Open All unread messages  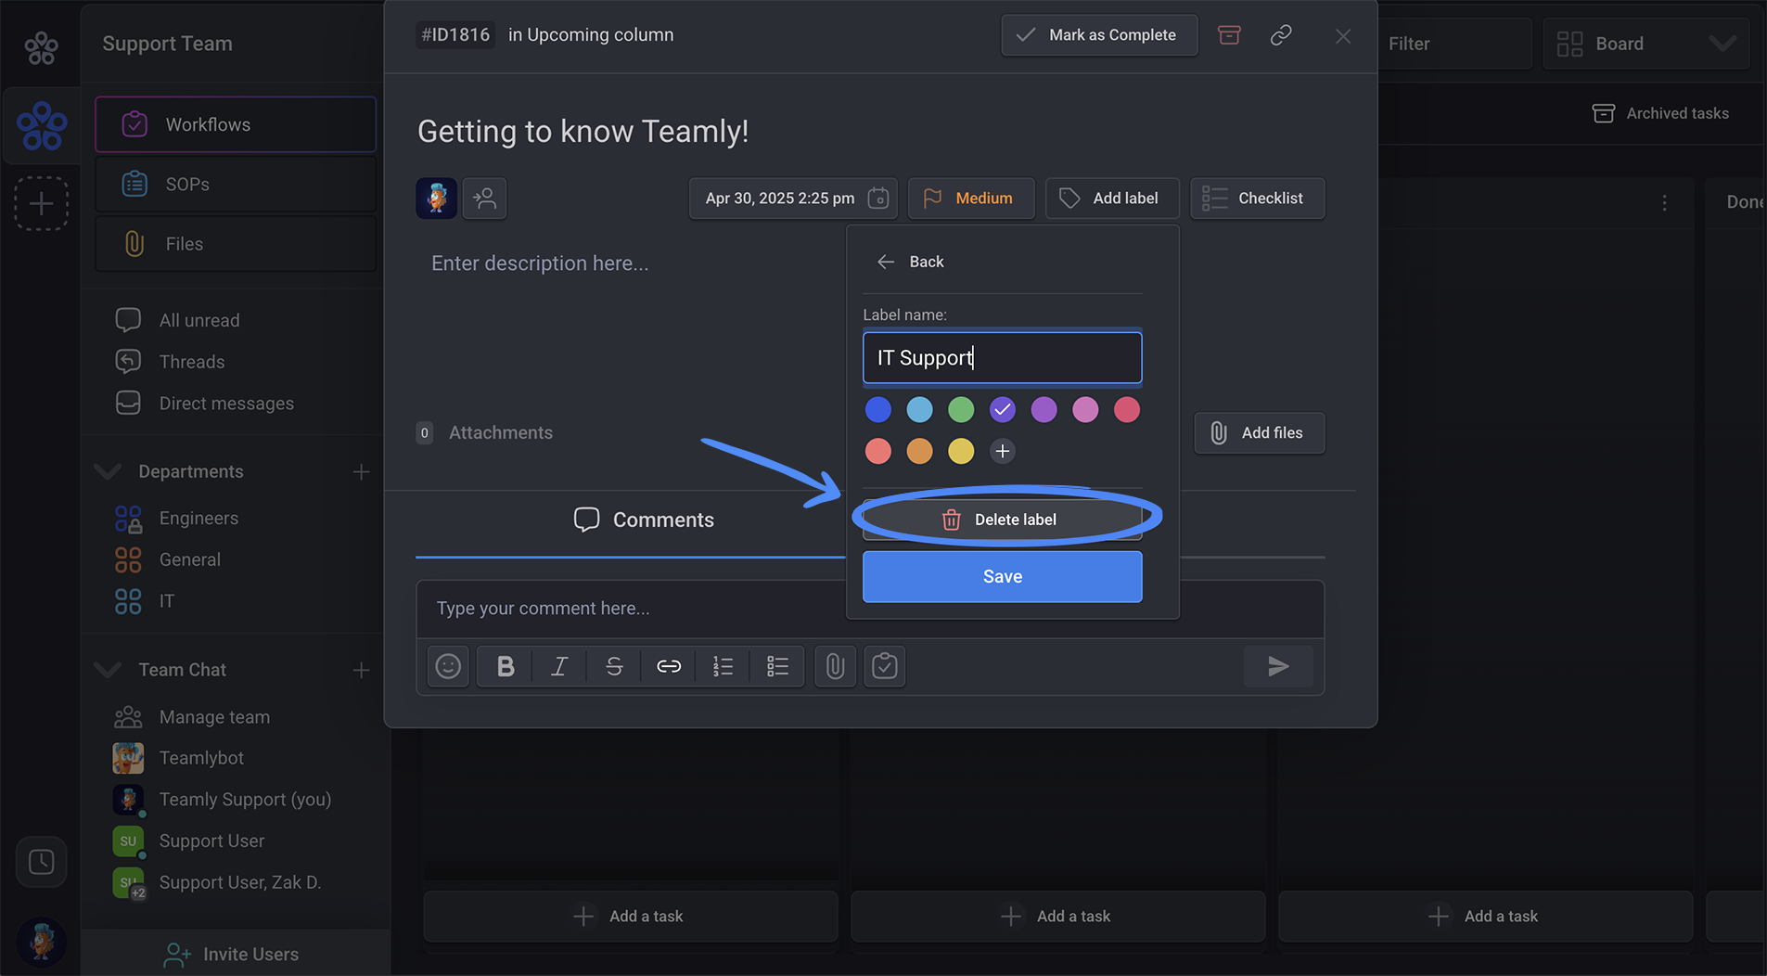pyautogui.click(x=199, y=320)
